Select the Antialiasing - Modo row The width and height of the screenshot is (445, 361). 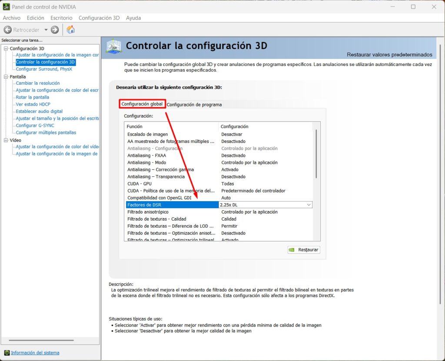point(219,162)
